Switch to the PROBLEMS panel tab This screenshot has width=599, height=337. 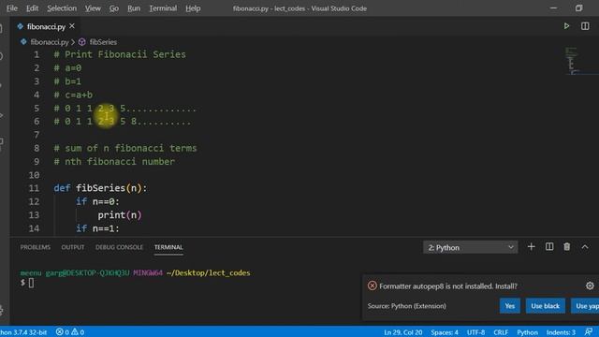pos(36,247)
